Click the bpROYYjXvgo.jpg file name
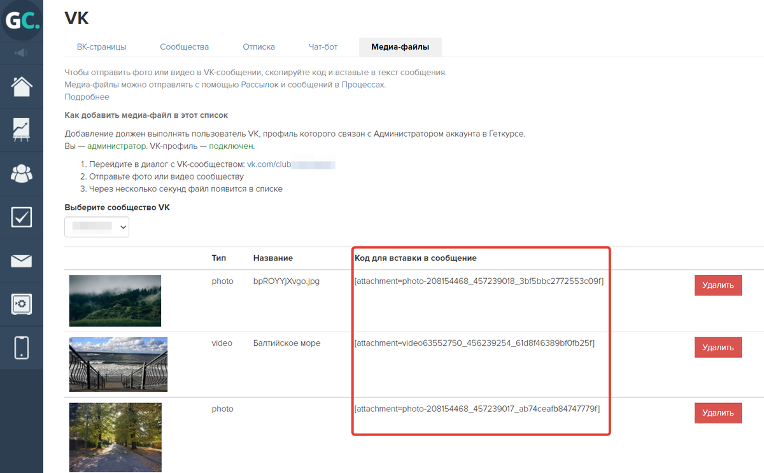The height and width of the screenshot is (473, 764). coord(286,281)
